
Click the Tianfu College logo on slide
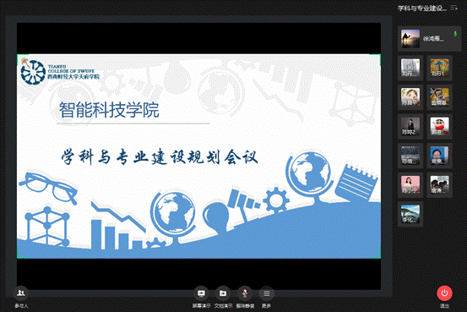(60, 72)
